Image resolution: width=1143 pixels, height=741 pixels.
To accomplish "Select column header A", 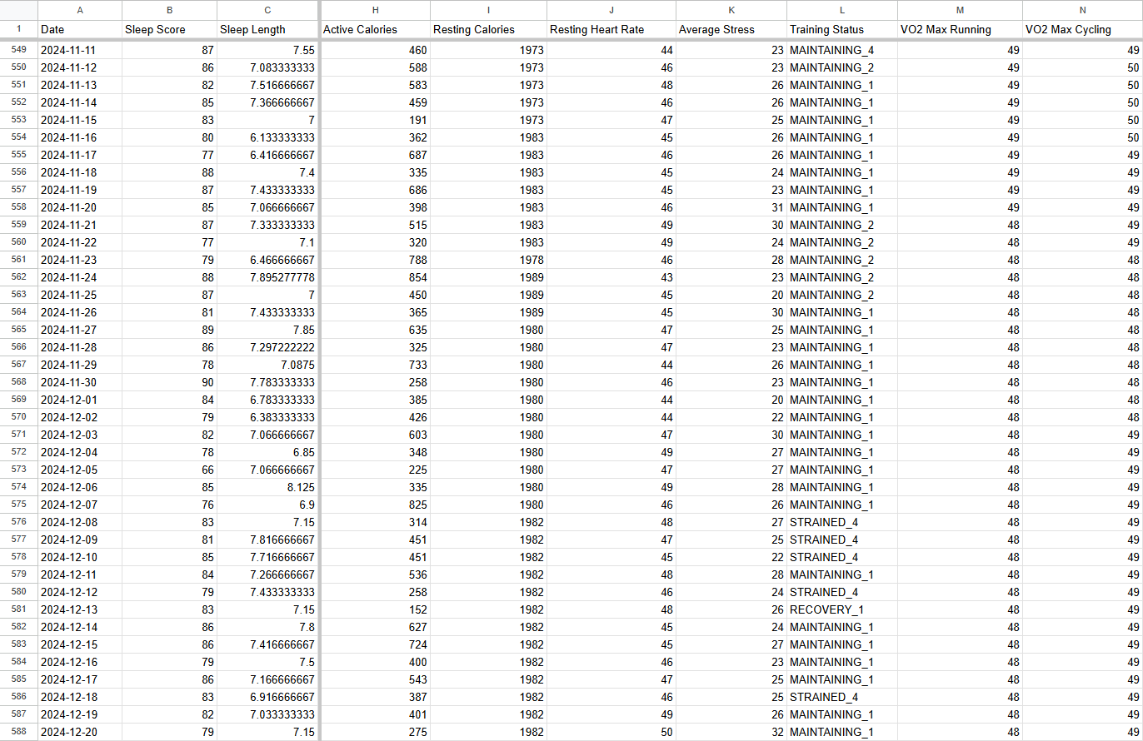I will [80, 10].
